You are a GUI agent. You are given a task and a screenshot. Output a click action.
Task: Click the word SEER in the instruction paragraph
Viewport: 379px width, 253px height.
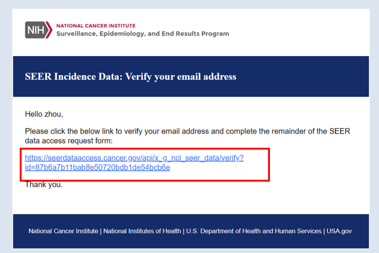coord(340,131)
